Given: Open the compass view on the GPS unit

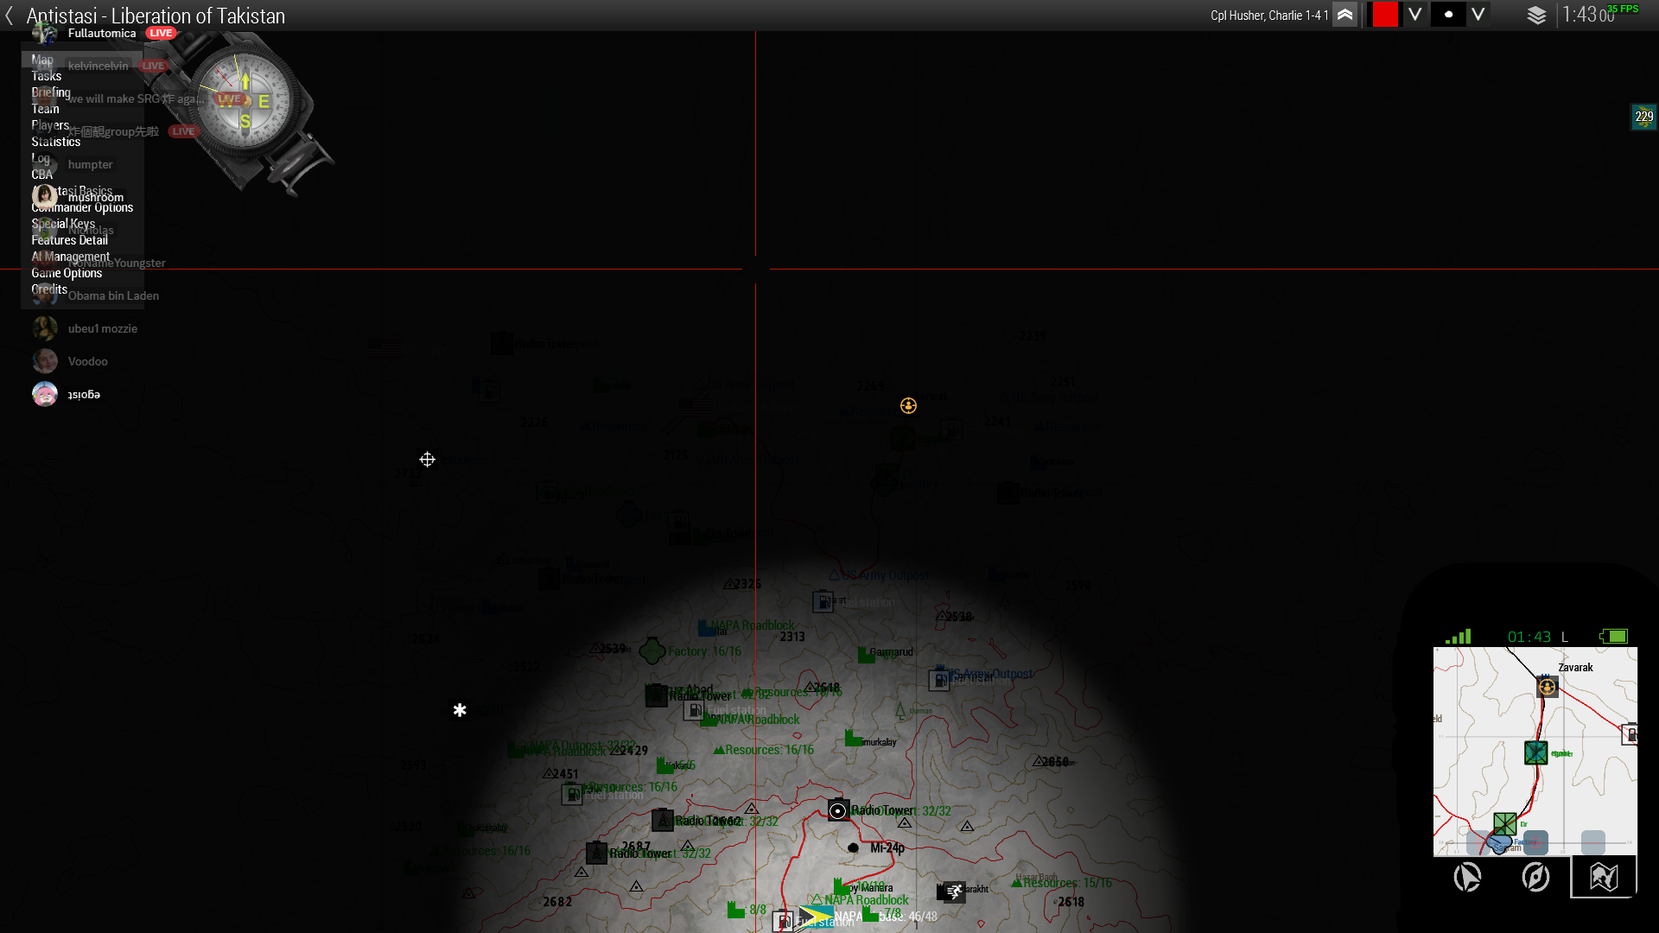Looking at the screenshot, I should click(x=1534, y=877).
